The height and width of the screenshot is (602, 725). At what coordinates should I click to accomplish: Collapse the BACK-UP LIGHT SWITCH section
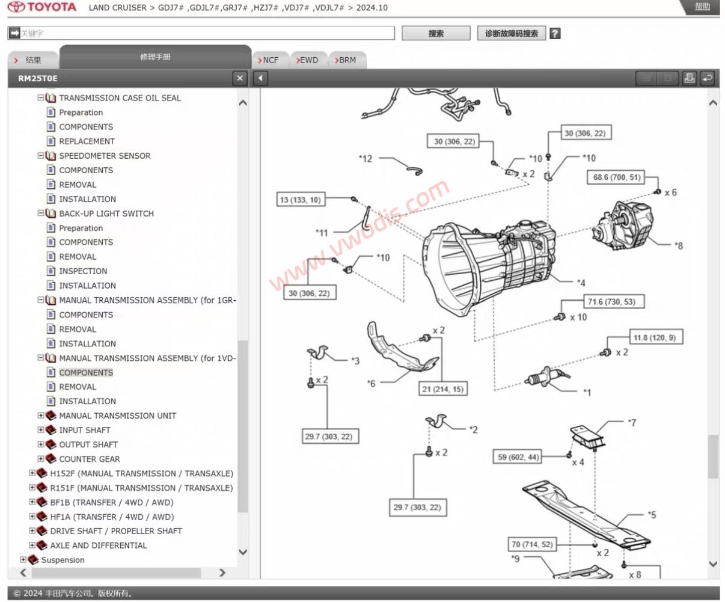click(41, 213)
